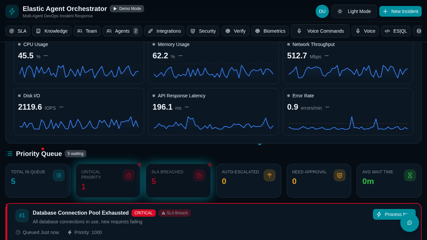Toggle Demo Mode badge
427x240 pixels.
[x=127, y=9]
